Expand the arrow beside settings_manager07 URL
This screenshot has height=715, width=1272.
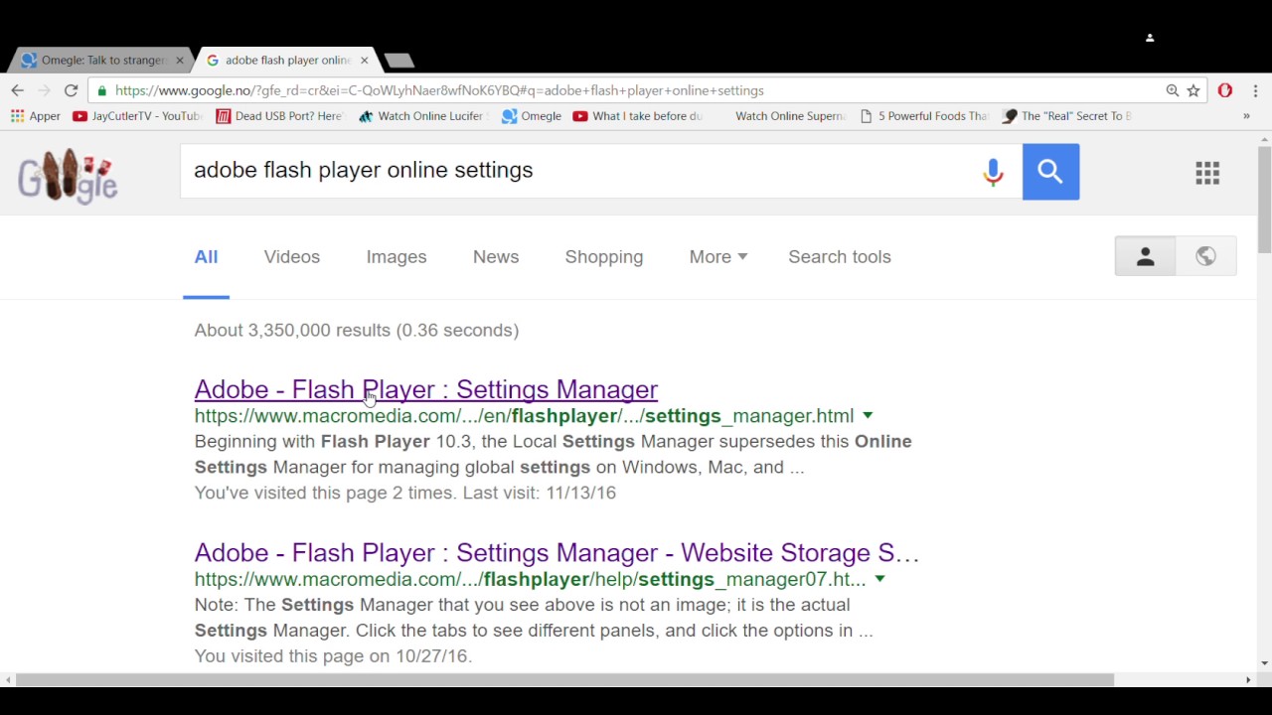(879, 579)
